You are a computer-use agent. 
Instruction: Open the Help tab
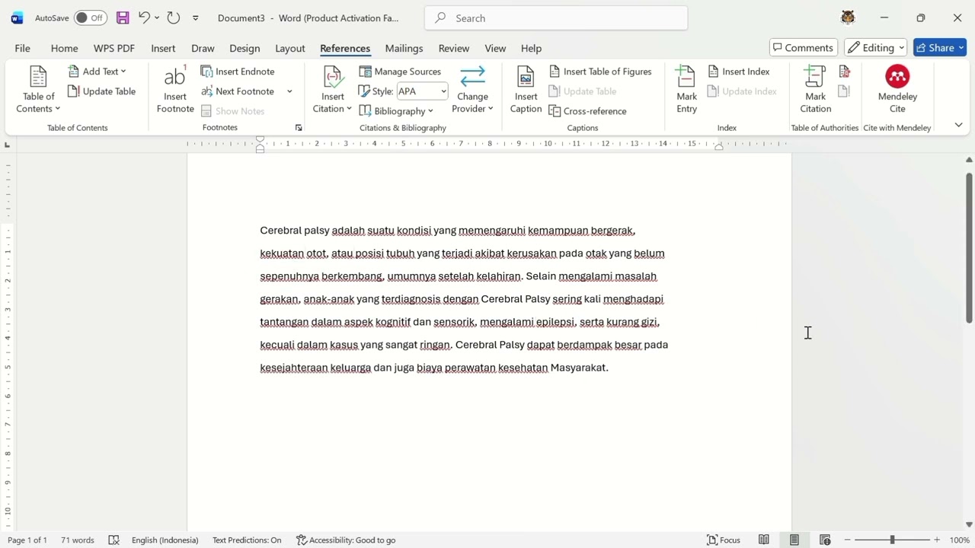pos(531,48)
